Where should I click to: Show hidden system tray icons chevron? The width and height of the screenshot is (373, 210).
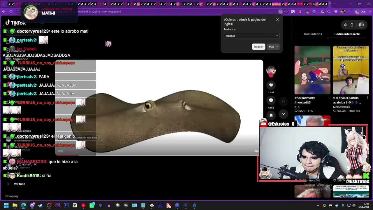(x=318, y=205)
